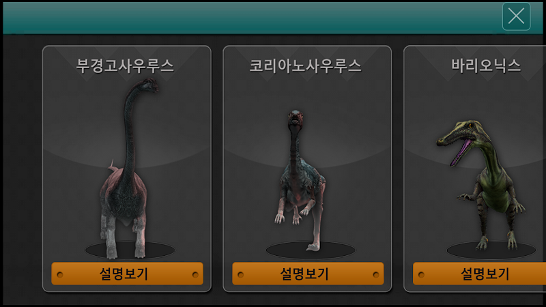Open 설명보기 for 코리아노사우루스
Viewport: 546px width, 307px height.
pos(308,274)
